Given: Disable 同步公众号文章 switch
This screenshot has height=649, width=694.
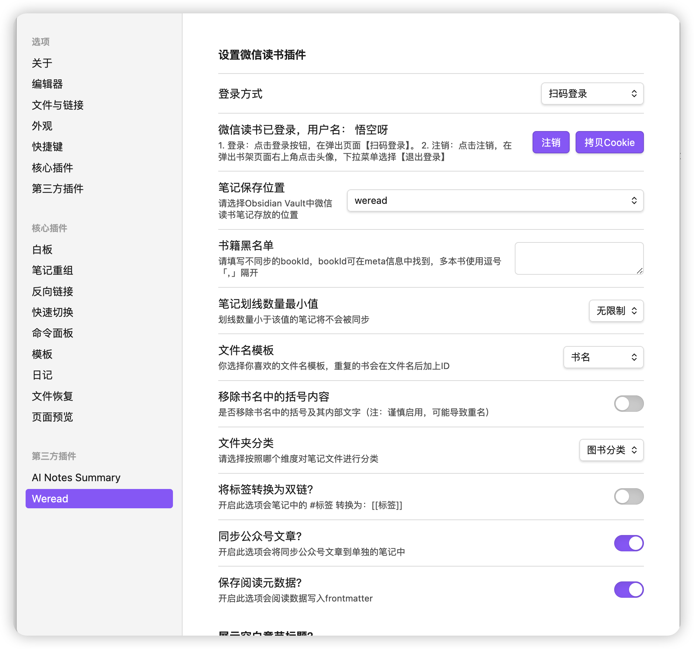Looking at the screenshot, I should (628, 543).
